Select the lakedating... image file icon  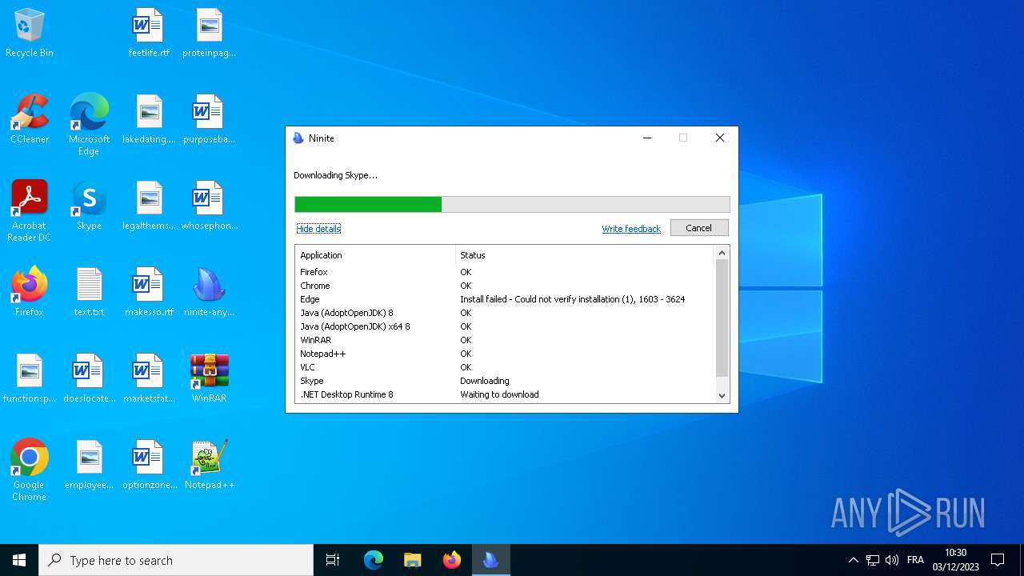[149, 120]
